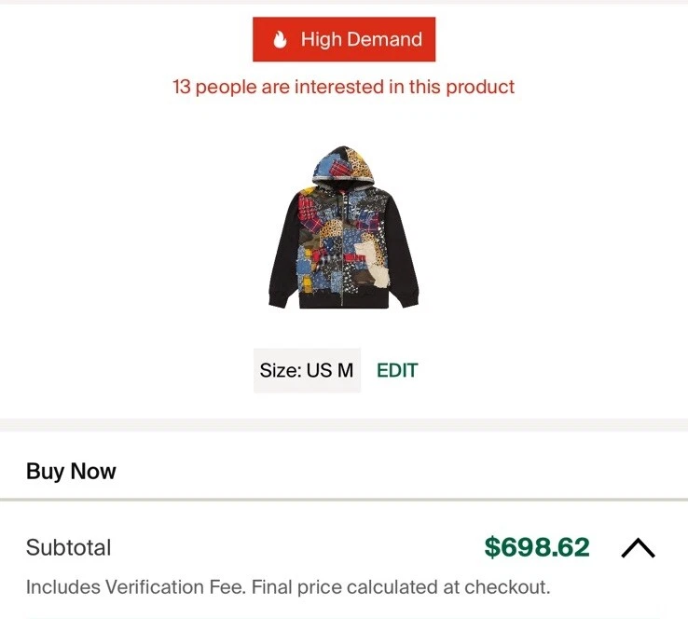688x619 pixels.
Task: Click the $698.62 subtotal amount
Action: (537, 547)
